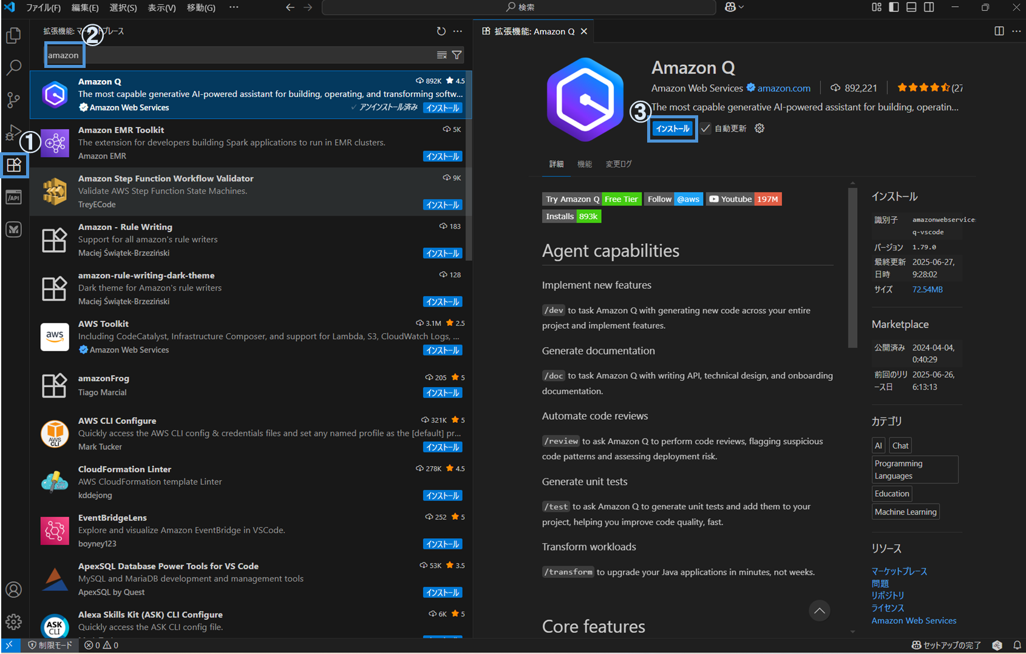The height and width of the screenshot is (654, 1026).
Task: Open the extension filter funnel icon
Action: click(x=457, y=55)
